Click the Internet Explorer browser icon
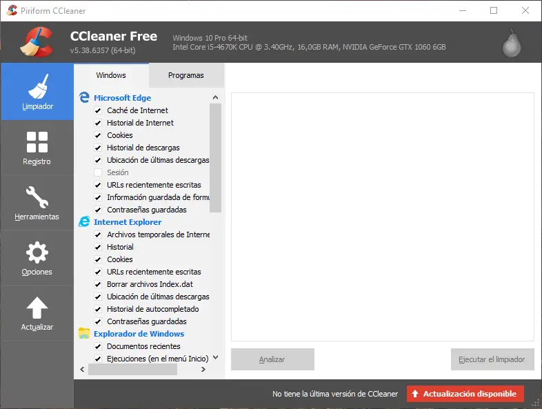Image resolution: width=542 pixels, height=409 pixels. tap(84, 221)
